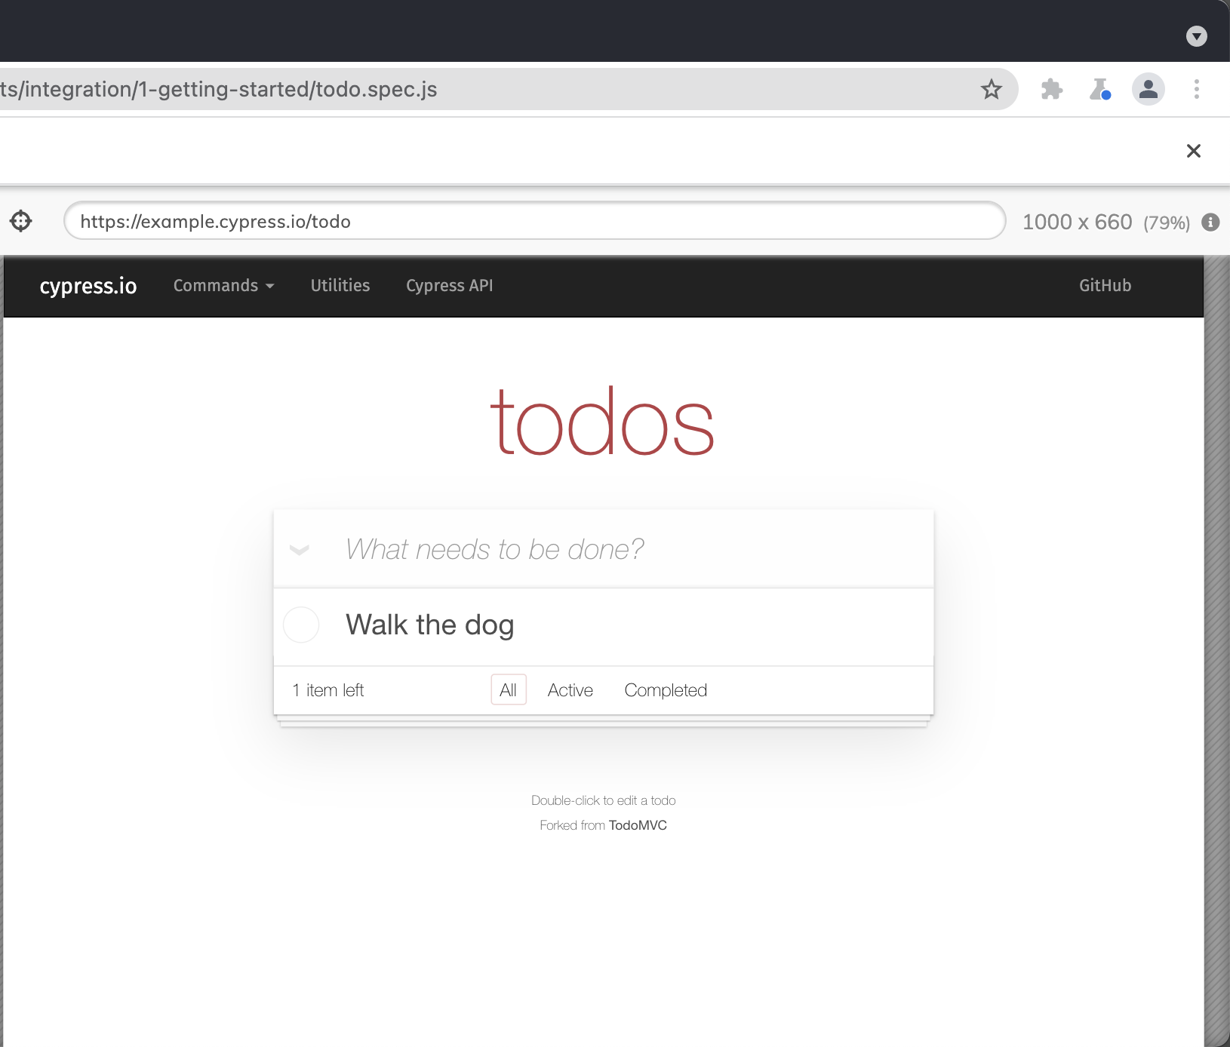Click 'Double-click to edit a todo' text
1230x1047 pixels.
pyautogui.click(x=604, y=800)
